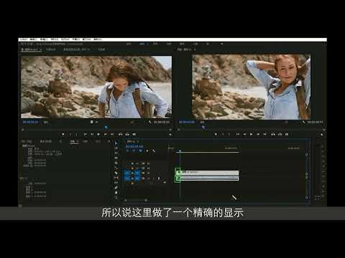Click the Insert button in Source monitor
345x258 pixels.
121,135
